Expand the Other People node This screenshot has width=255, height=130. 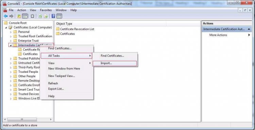point(11,76)
